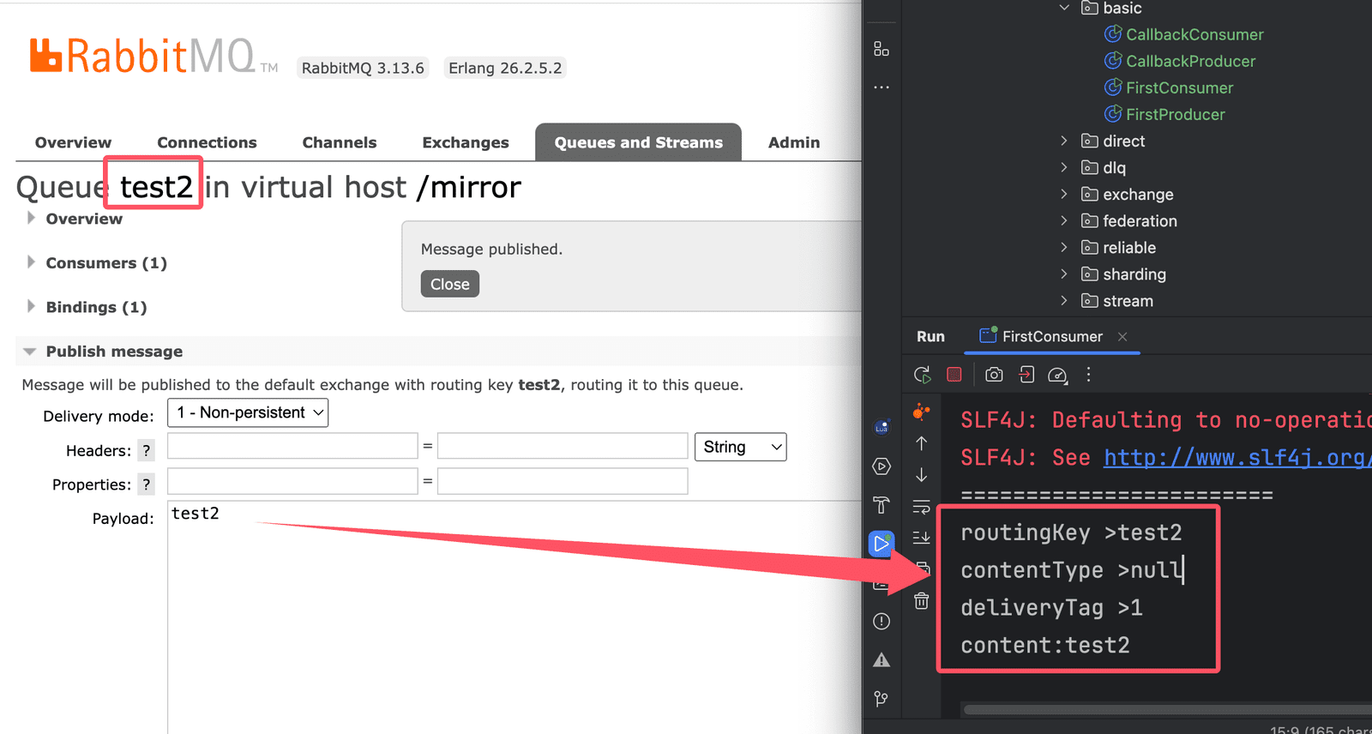Expand the reliable package folder

coord(1064,247)
